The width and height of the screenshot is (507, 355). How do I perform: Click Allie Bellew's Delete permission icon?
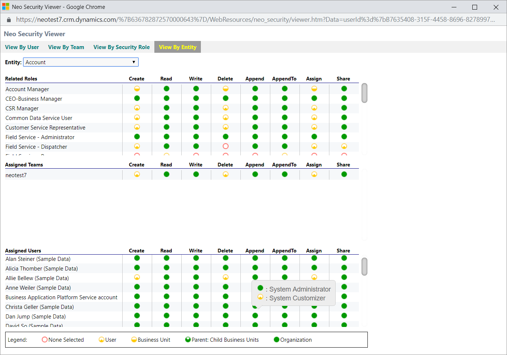coord(226,277)
